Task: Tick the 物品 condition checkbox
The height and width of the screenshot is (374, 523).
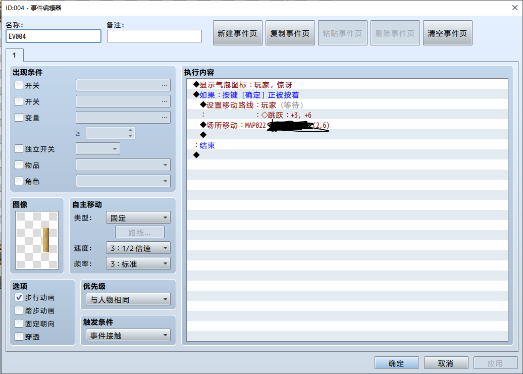Action: [x=19, y=165]
